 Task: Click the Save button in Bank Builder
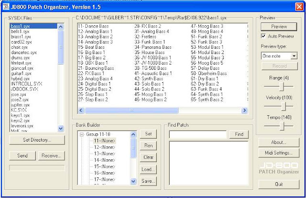pyautogui.click(x=148, y=181)
